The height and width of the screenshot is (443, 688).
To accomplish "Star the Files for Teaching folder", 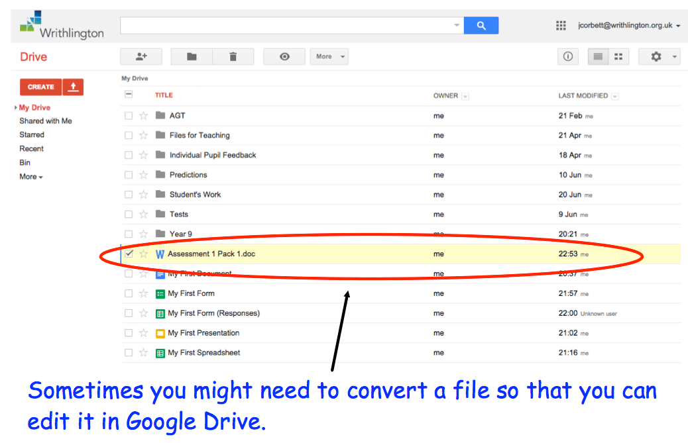I will point(143,135).
